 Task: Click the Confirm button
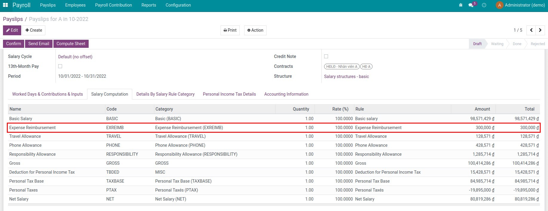click(x=14, y=44)
